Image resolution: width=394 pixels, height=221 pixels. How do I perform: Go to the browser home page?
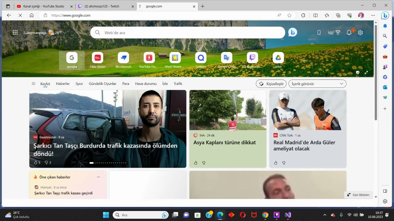tap(31, 15)
